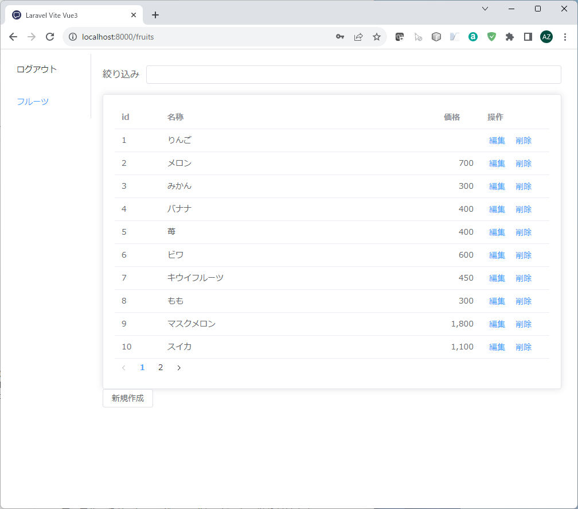Image resolution: width=578 pixels, height=509 pixels.
Task: Click the address bar URL
Action: point(118,37)
